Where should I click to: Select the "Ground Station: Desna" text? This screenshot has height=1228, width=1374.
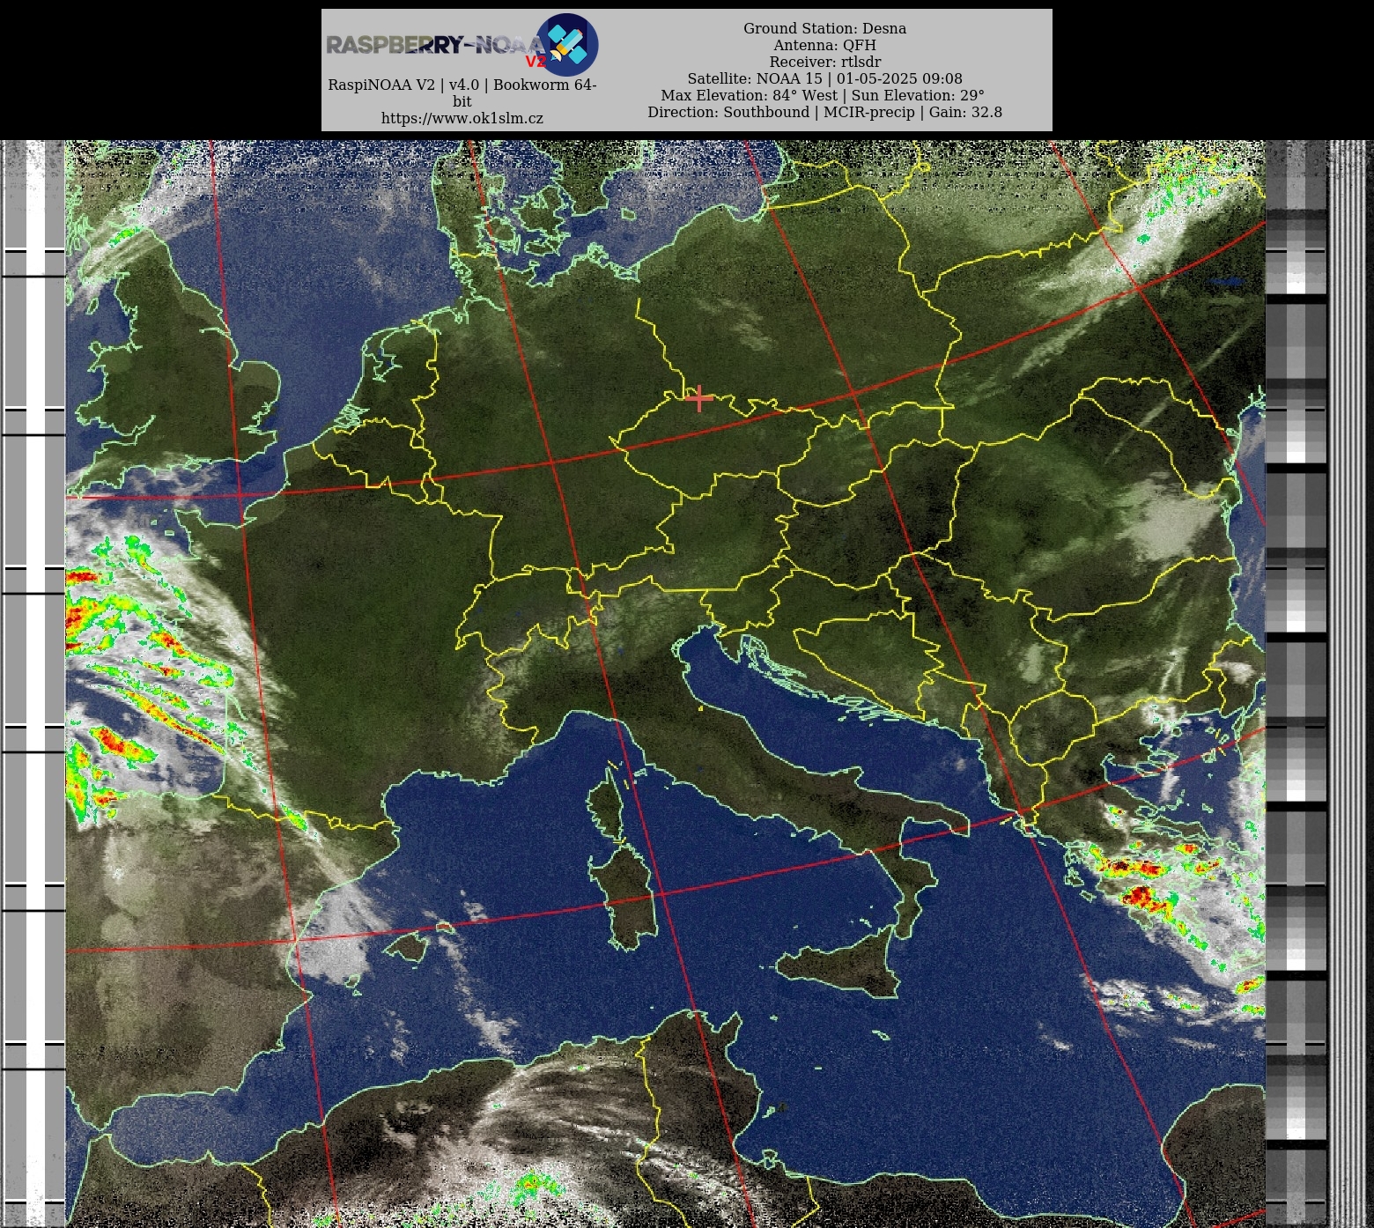pyautogui.click(x=824, y=28)
